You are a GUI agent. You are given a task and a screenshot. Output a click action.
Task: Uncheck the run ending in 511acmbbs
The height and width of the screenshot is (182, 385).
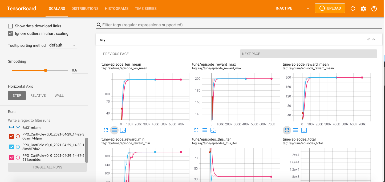(11, 158)
